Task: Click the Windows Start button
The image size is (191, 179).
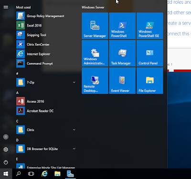Action: pyautogui.click(x=6, y=174)
